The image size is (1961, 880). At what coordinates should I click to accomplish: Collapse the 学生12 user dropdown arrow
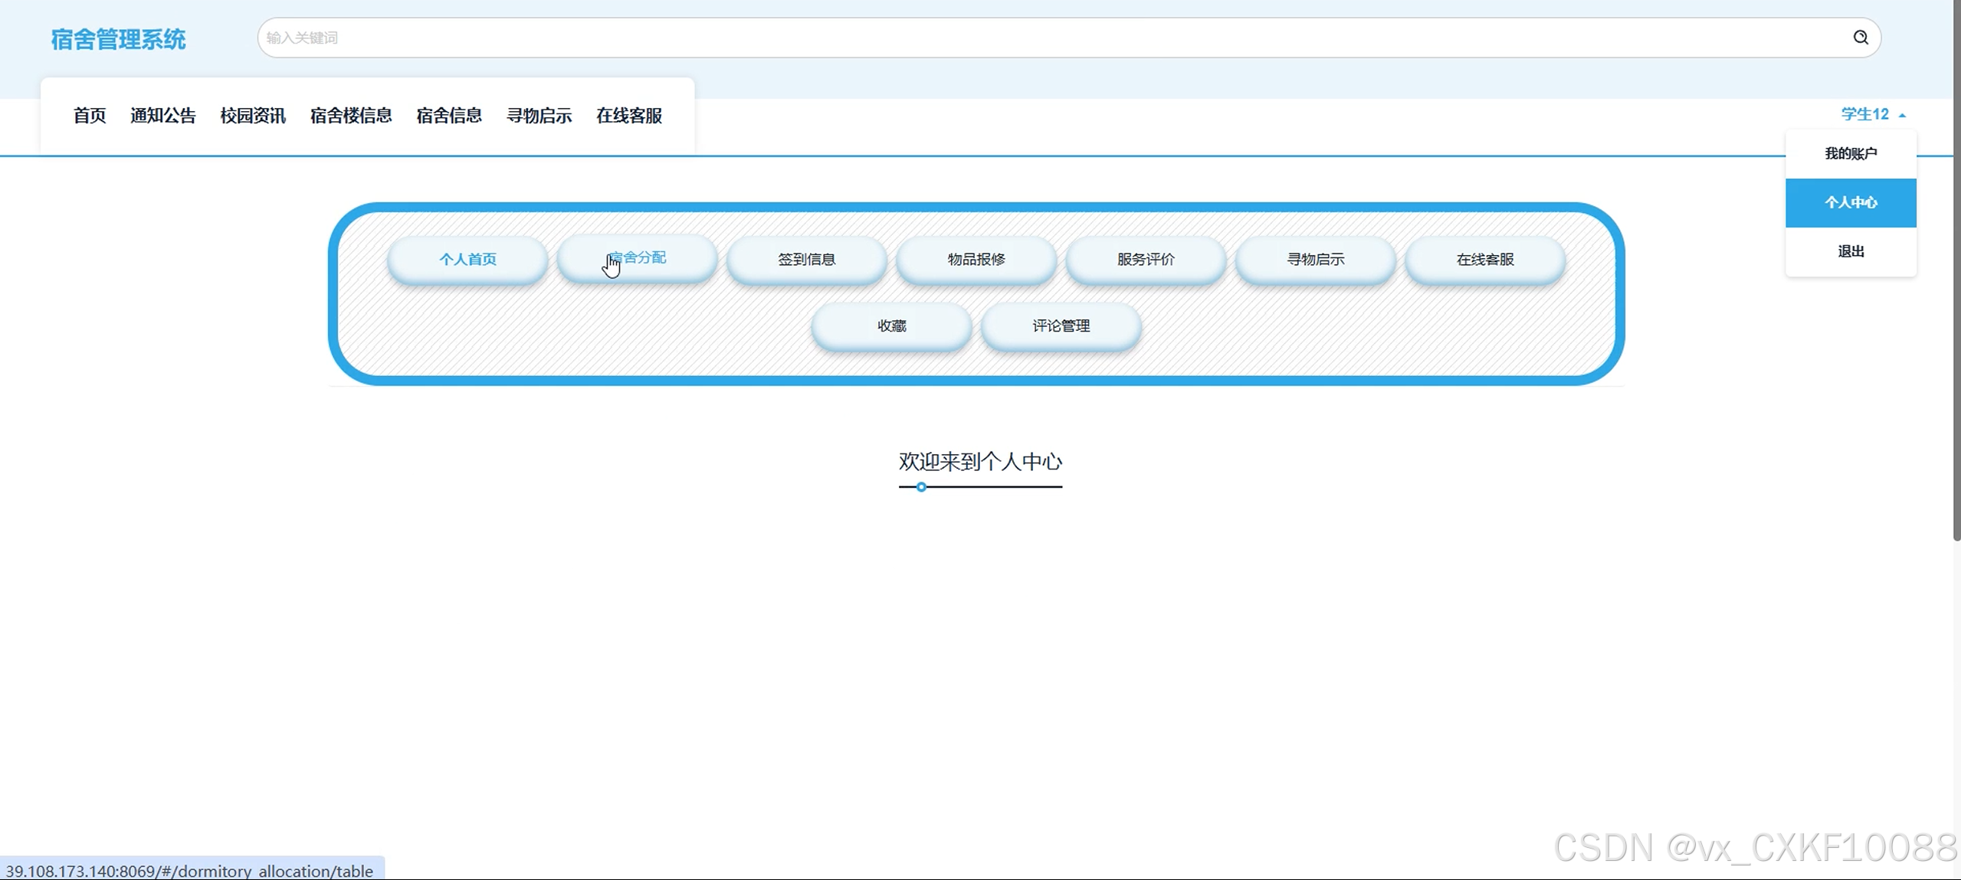click(1902, 115)
